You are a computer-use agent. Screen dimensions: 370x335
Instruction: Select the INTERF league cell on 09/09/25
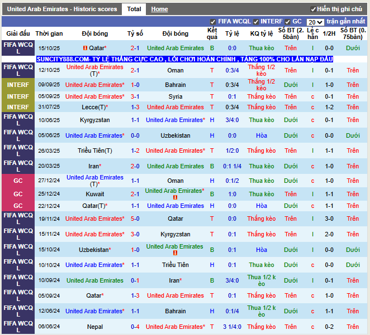click(18, 85)
